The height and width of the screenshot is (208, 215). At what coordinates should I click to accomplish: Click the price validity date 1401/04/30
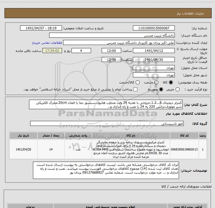click(154, 59)
